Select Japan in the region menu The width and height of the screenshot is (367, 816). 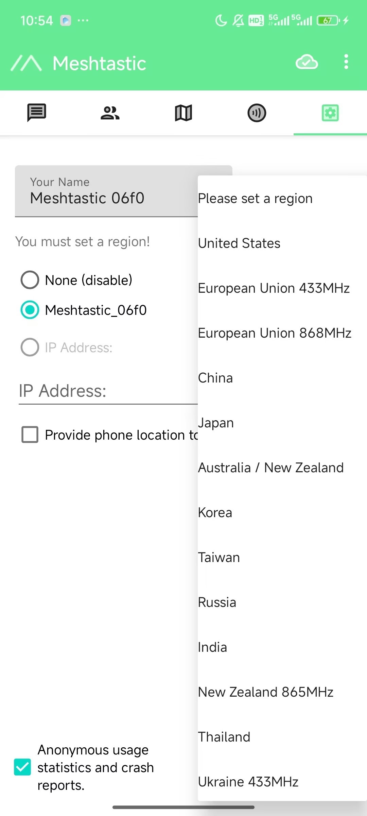coord(282,423)
